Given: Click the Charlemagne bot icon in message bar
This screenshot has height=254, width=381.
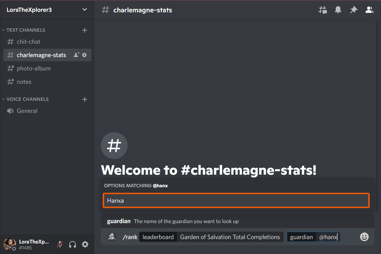Looking at the screenshot, I should (112, 236).
